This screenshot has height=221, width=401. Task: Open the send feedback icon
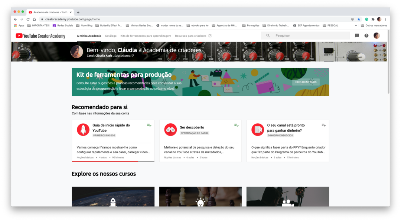coord(357,36)
